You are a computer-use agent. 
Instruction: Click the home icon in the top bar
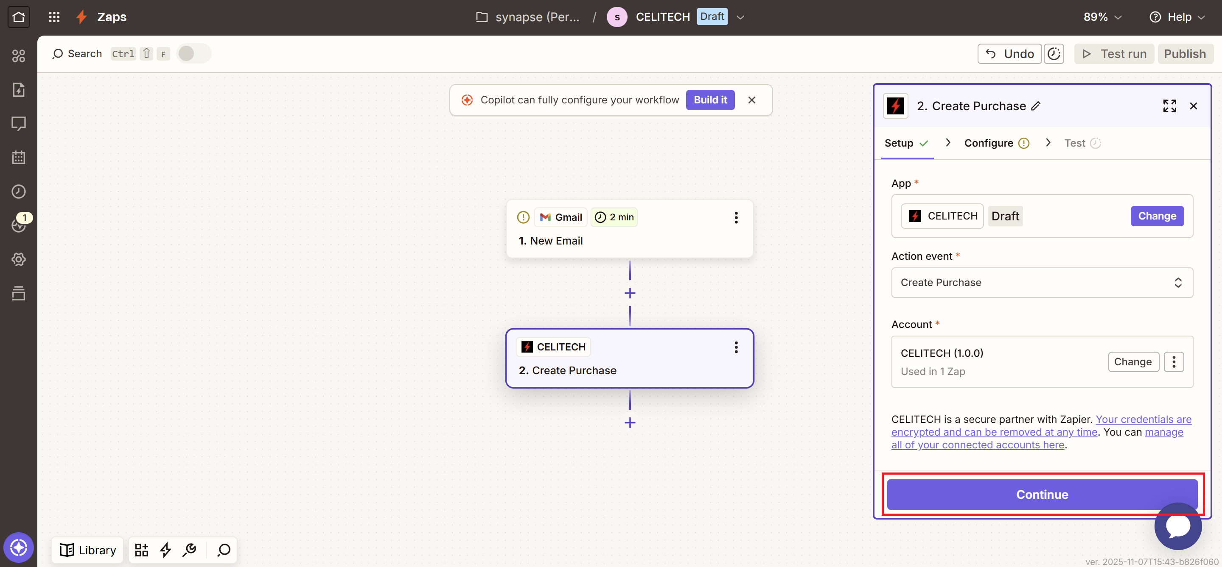click(x=19, y=17)
